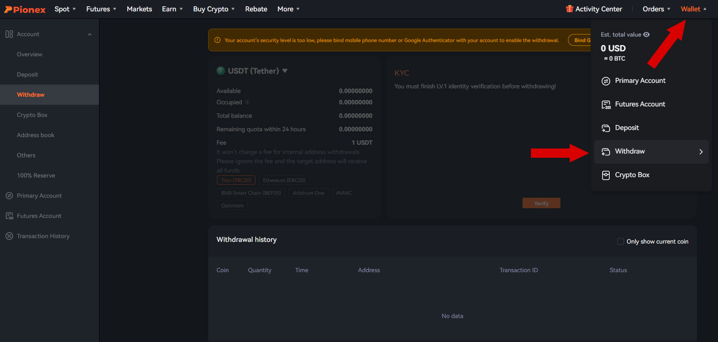Open the USDT (Tether) coin dropdown
This screenshot has width=718, height=342.
[x=252, y=71]
